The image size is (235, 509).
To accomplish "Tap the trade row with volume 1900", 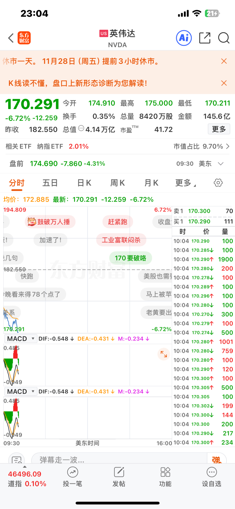I will coord(203,259).
